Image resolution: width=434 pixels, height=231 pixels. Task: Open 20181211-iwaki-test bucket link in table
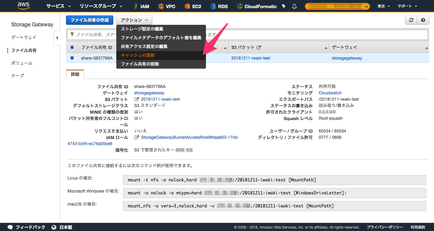point(251,58)
